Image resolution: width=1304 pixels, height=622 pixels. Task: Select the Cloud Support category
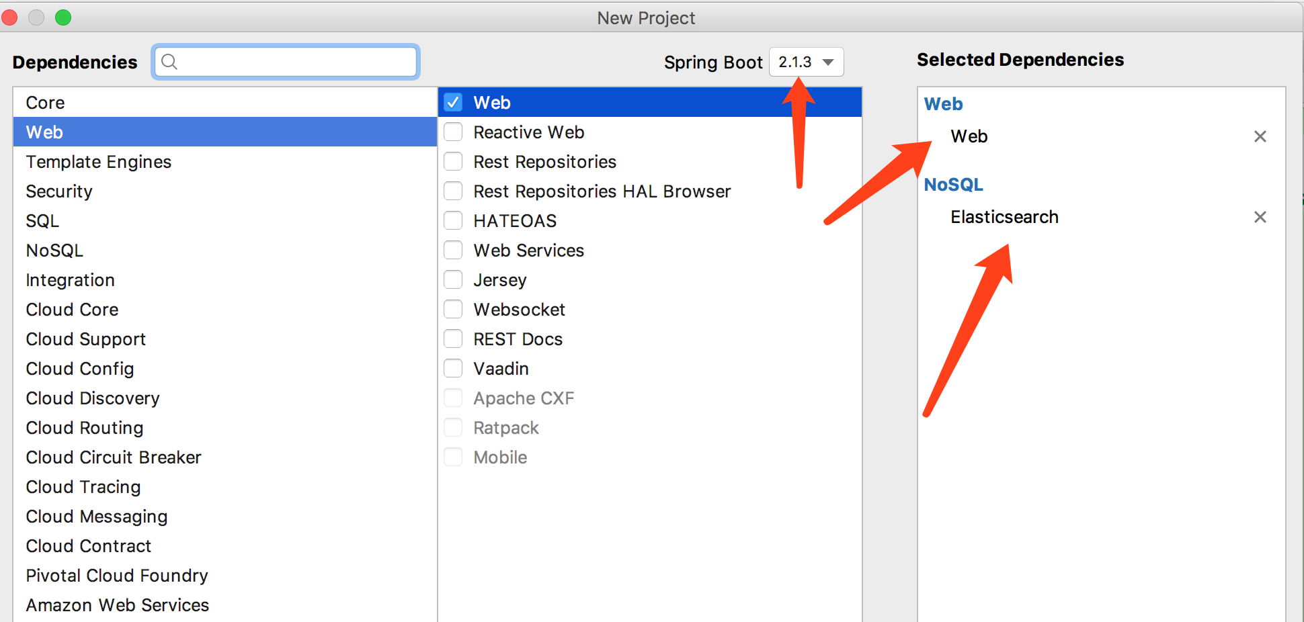pyautogui.click(x=225, y=339)
